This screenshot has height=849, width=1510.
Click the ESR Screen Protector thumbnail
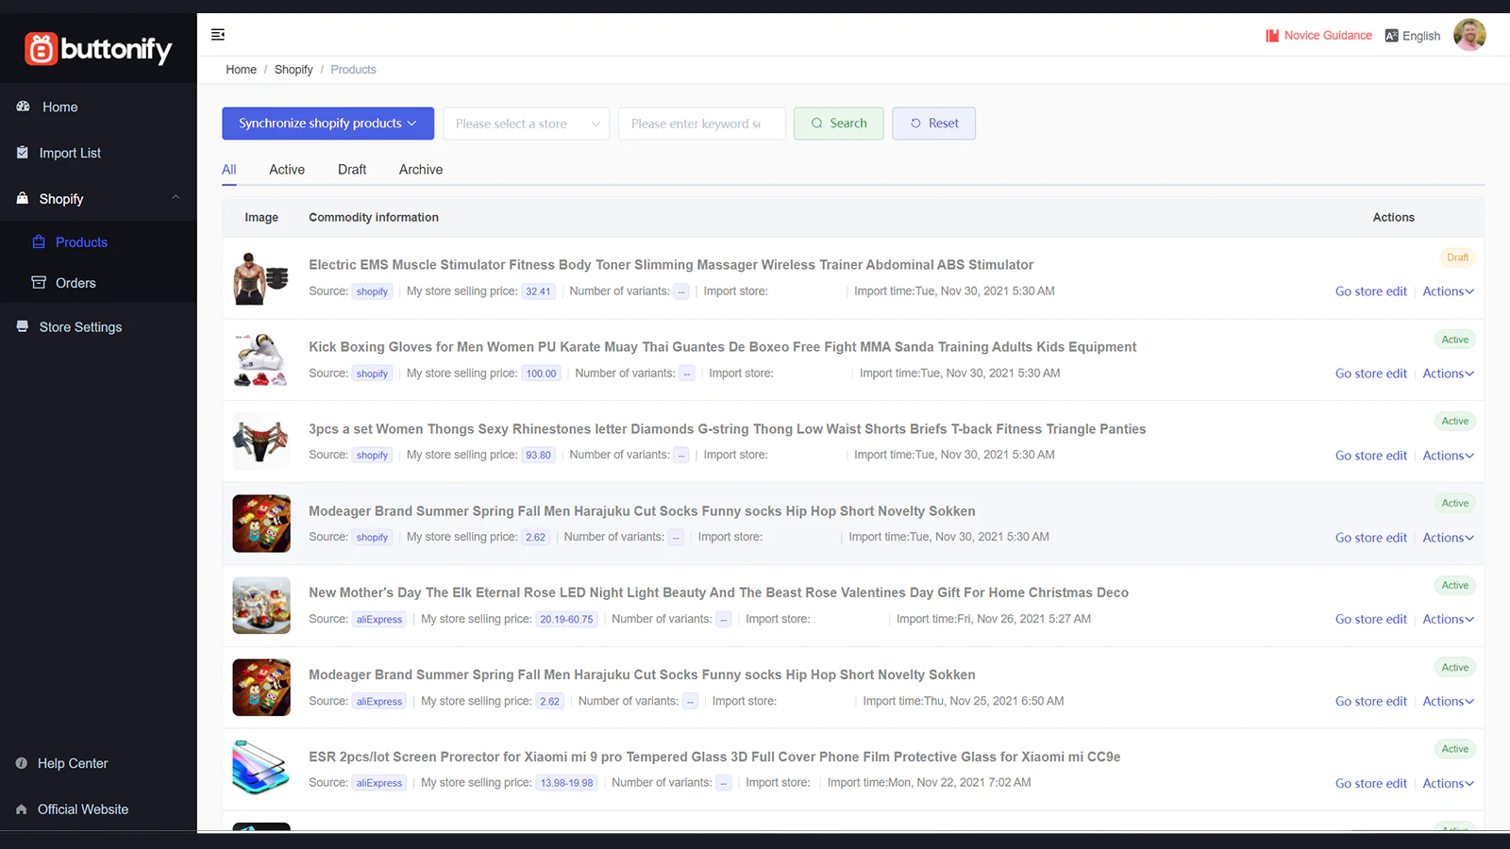[261, 770]
